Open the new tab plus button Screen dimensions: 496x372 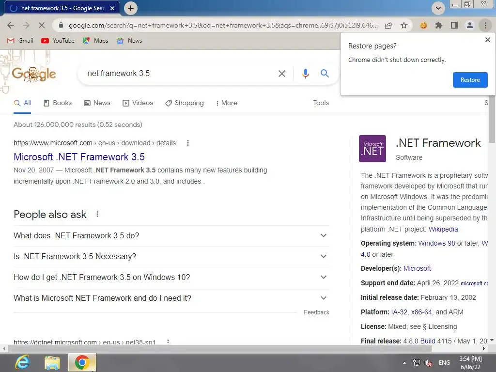[131, 8]
